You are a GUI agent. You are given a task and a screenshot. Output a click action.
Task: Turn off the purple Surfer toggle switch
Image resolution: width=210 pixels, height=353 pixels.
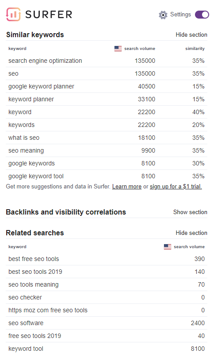point(202,15)
